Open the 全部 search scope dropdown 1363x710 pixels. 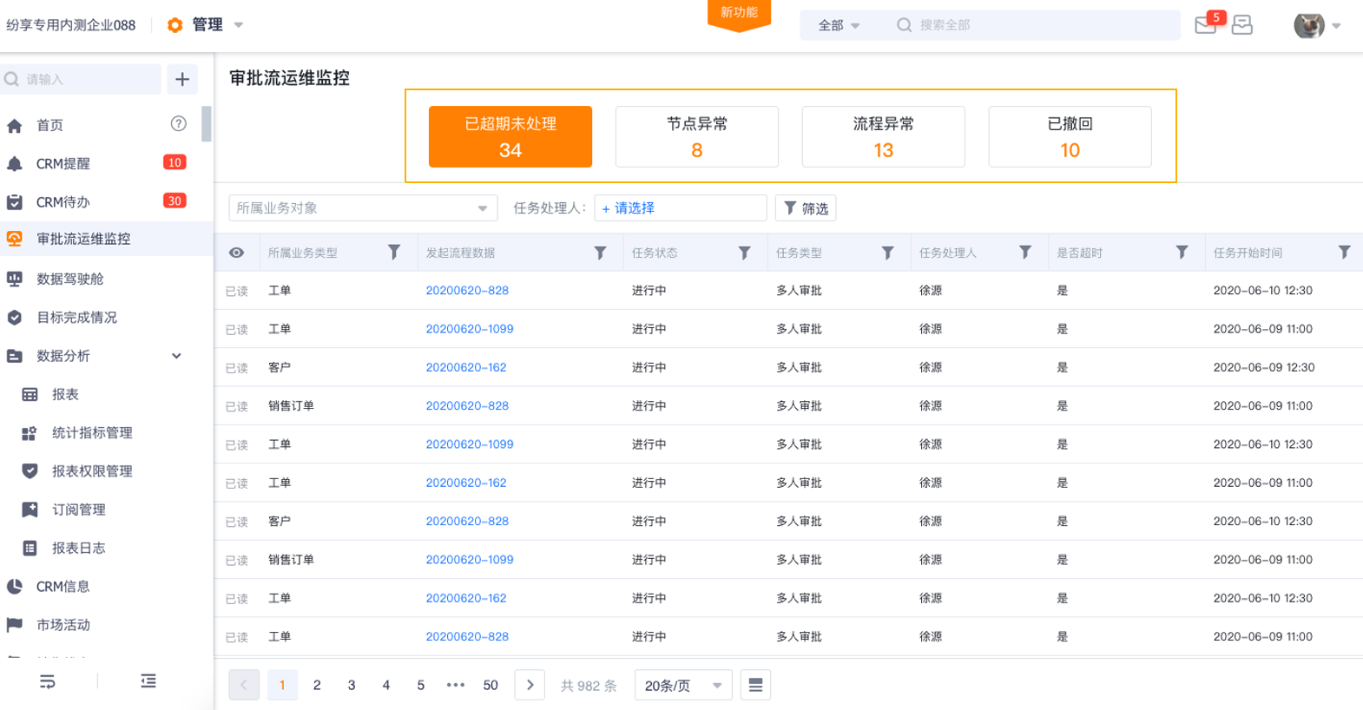839,25
